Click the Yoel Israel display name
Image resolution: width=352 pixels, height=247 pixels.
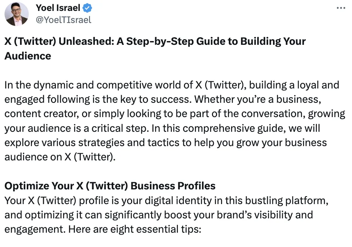coord(59,8)
